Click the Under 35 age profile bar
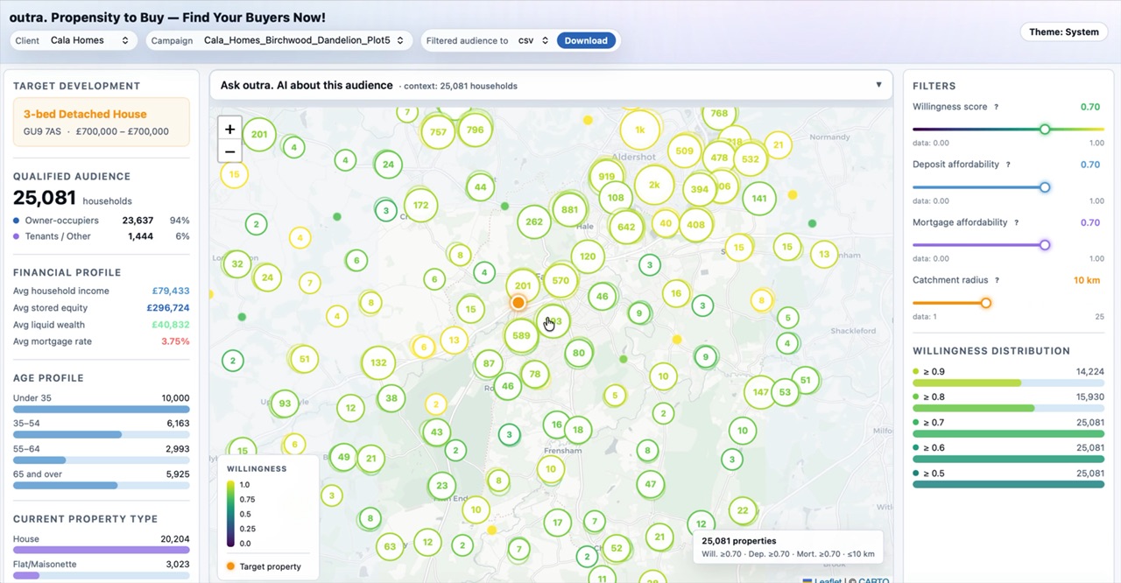 [x=102, y=409]
